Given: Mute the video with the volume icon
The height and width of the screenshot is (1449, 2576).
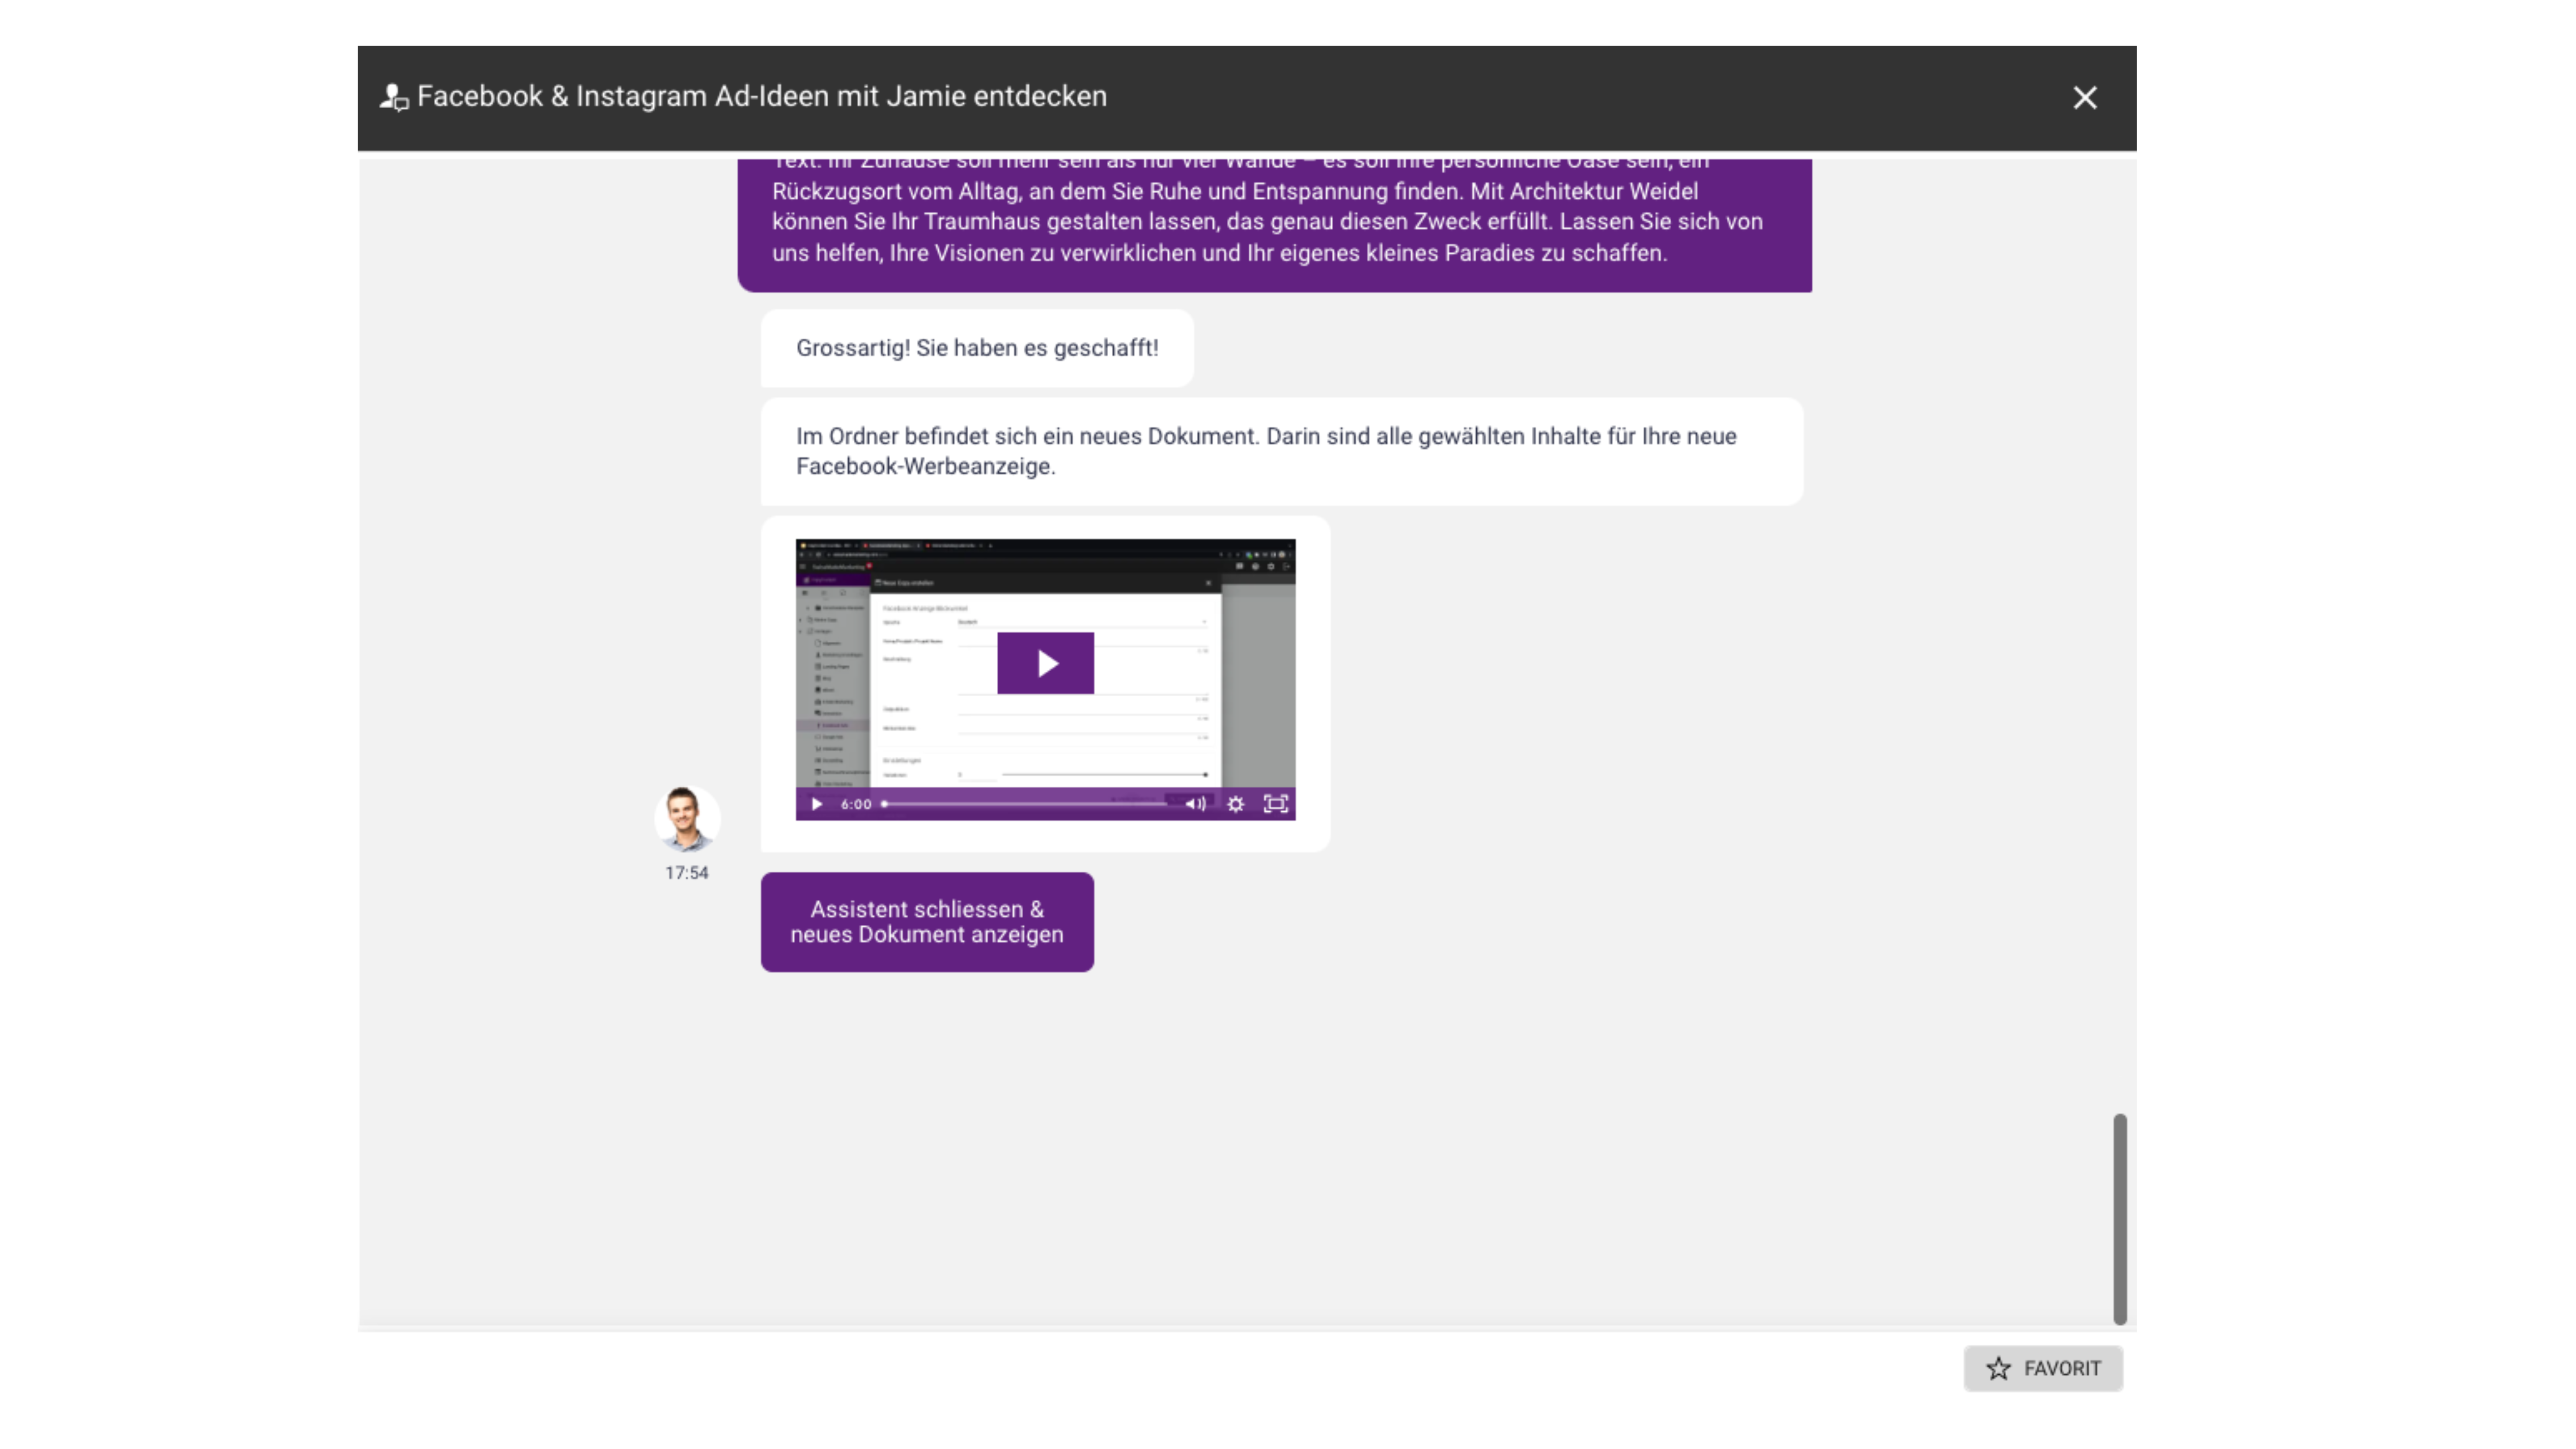Looking at the screenshot, I should click(1195, 804).
